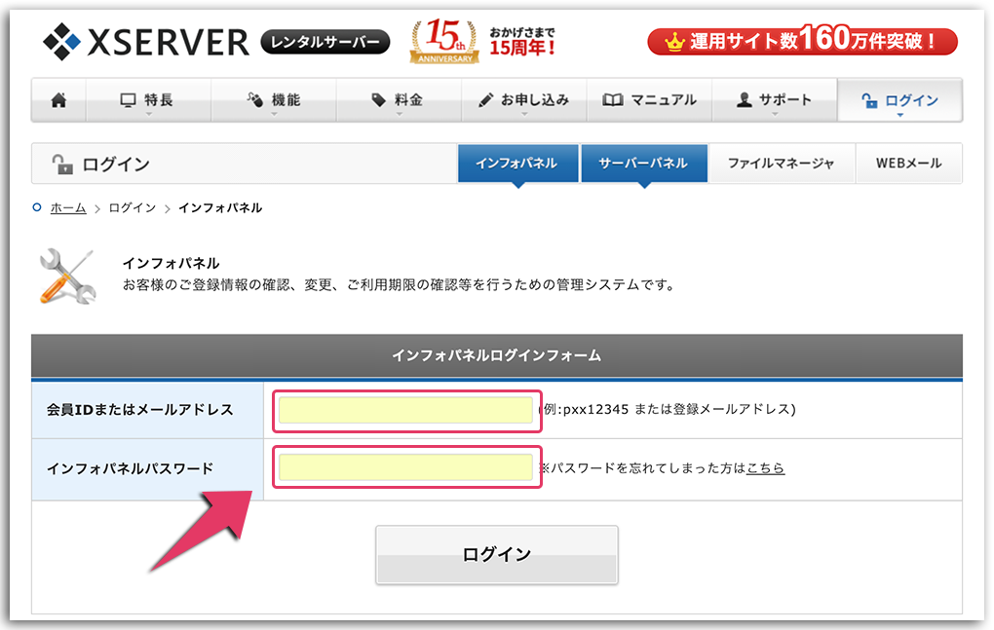
Task: Switch to the サーバーパネル tab
Action: click(642, 164)
